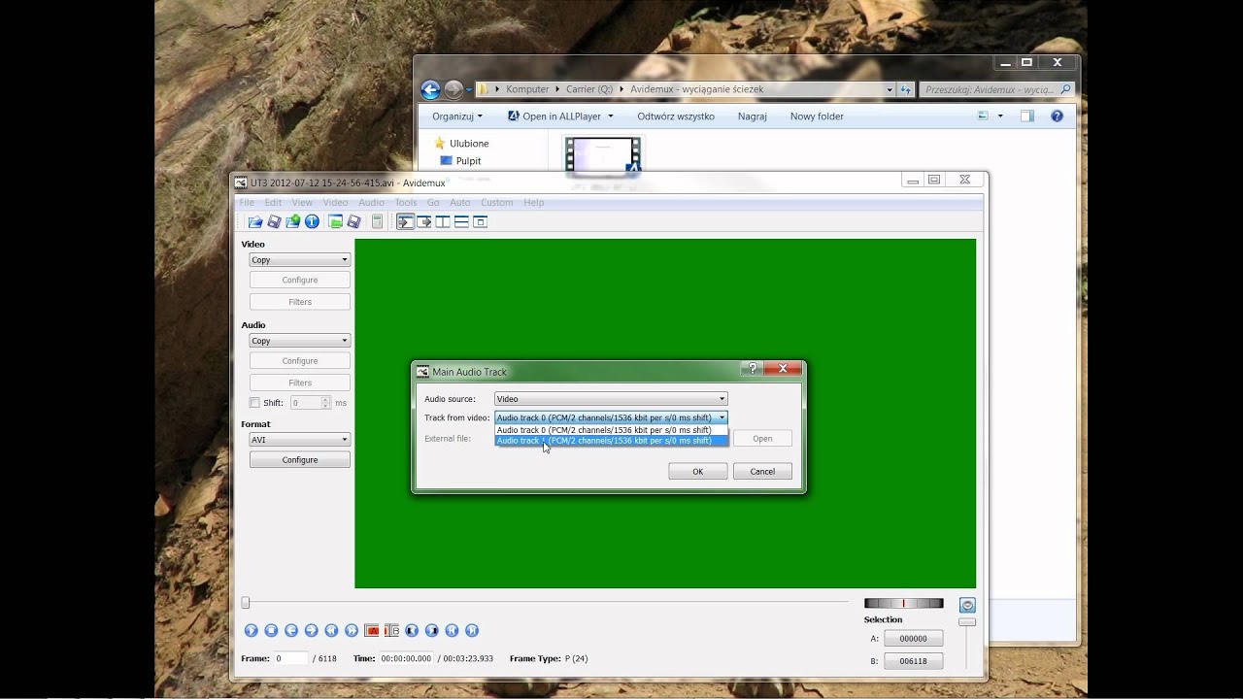Switch to Input preview mode icon
This screenshot has height=699, width=1243.
click(x=406, y=222)
